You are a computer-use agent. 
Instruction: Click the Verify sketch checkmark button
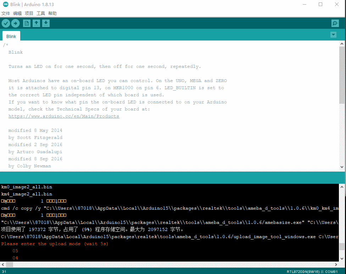tap(6, 23)
